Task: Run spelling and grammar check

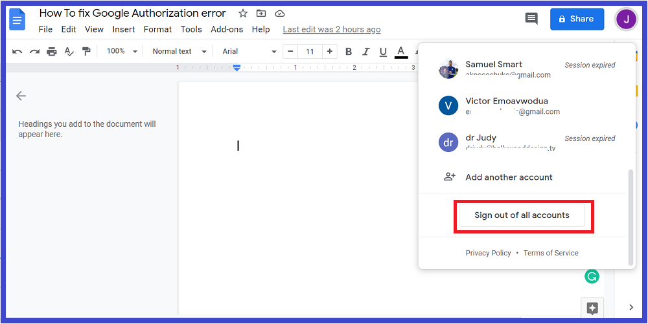Action: tap(69, 52)
